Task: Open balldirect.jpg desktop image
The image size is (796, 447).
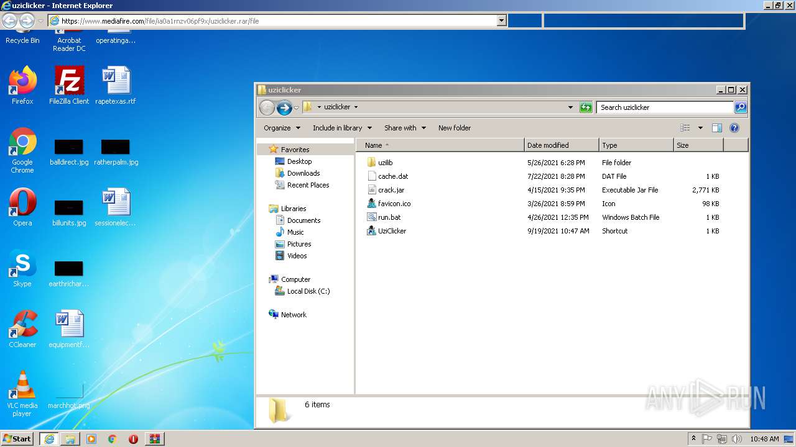Action: click(x=69, y=153)
